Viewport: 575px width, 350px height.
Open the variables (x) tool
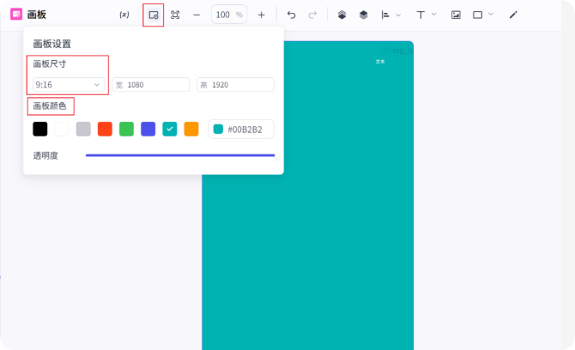(x=124, y=15)
